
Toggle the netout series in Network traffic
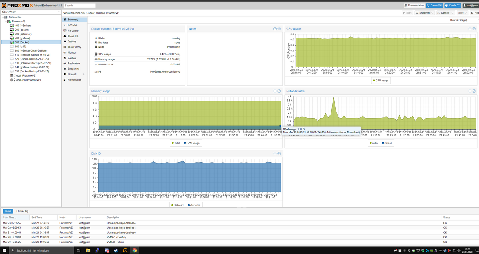click(x=387, y=143)
